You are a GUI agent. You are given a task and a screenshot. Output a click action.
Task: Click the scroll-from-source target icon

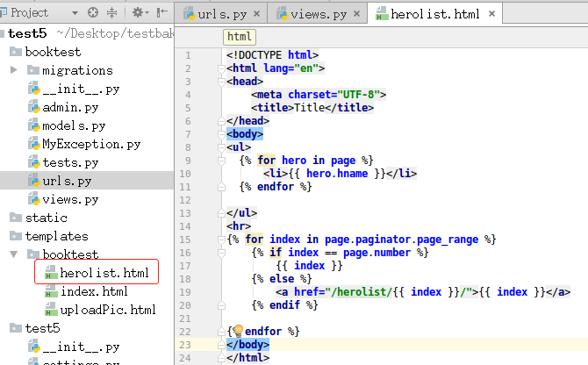pyautogui.click(x=93, y=13)
